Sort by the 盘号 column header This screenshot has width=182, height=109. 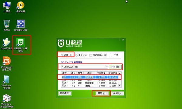[73, 73]
